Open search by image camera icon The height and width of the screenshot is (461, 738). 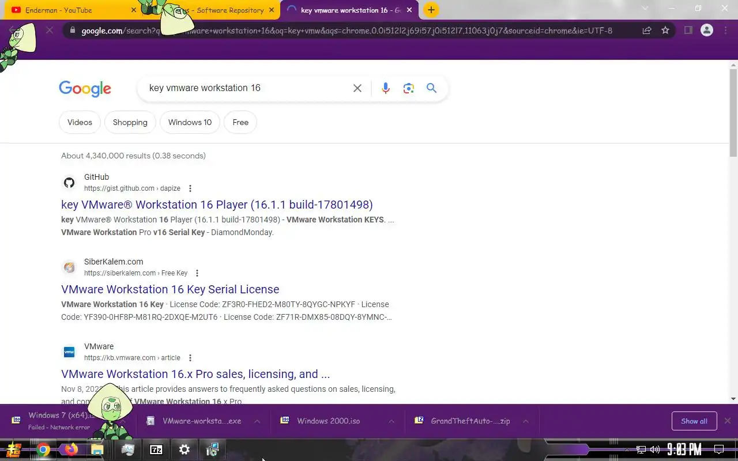point(409,88)
